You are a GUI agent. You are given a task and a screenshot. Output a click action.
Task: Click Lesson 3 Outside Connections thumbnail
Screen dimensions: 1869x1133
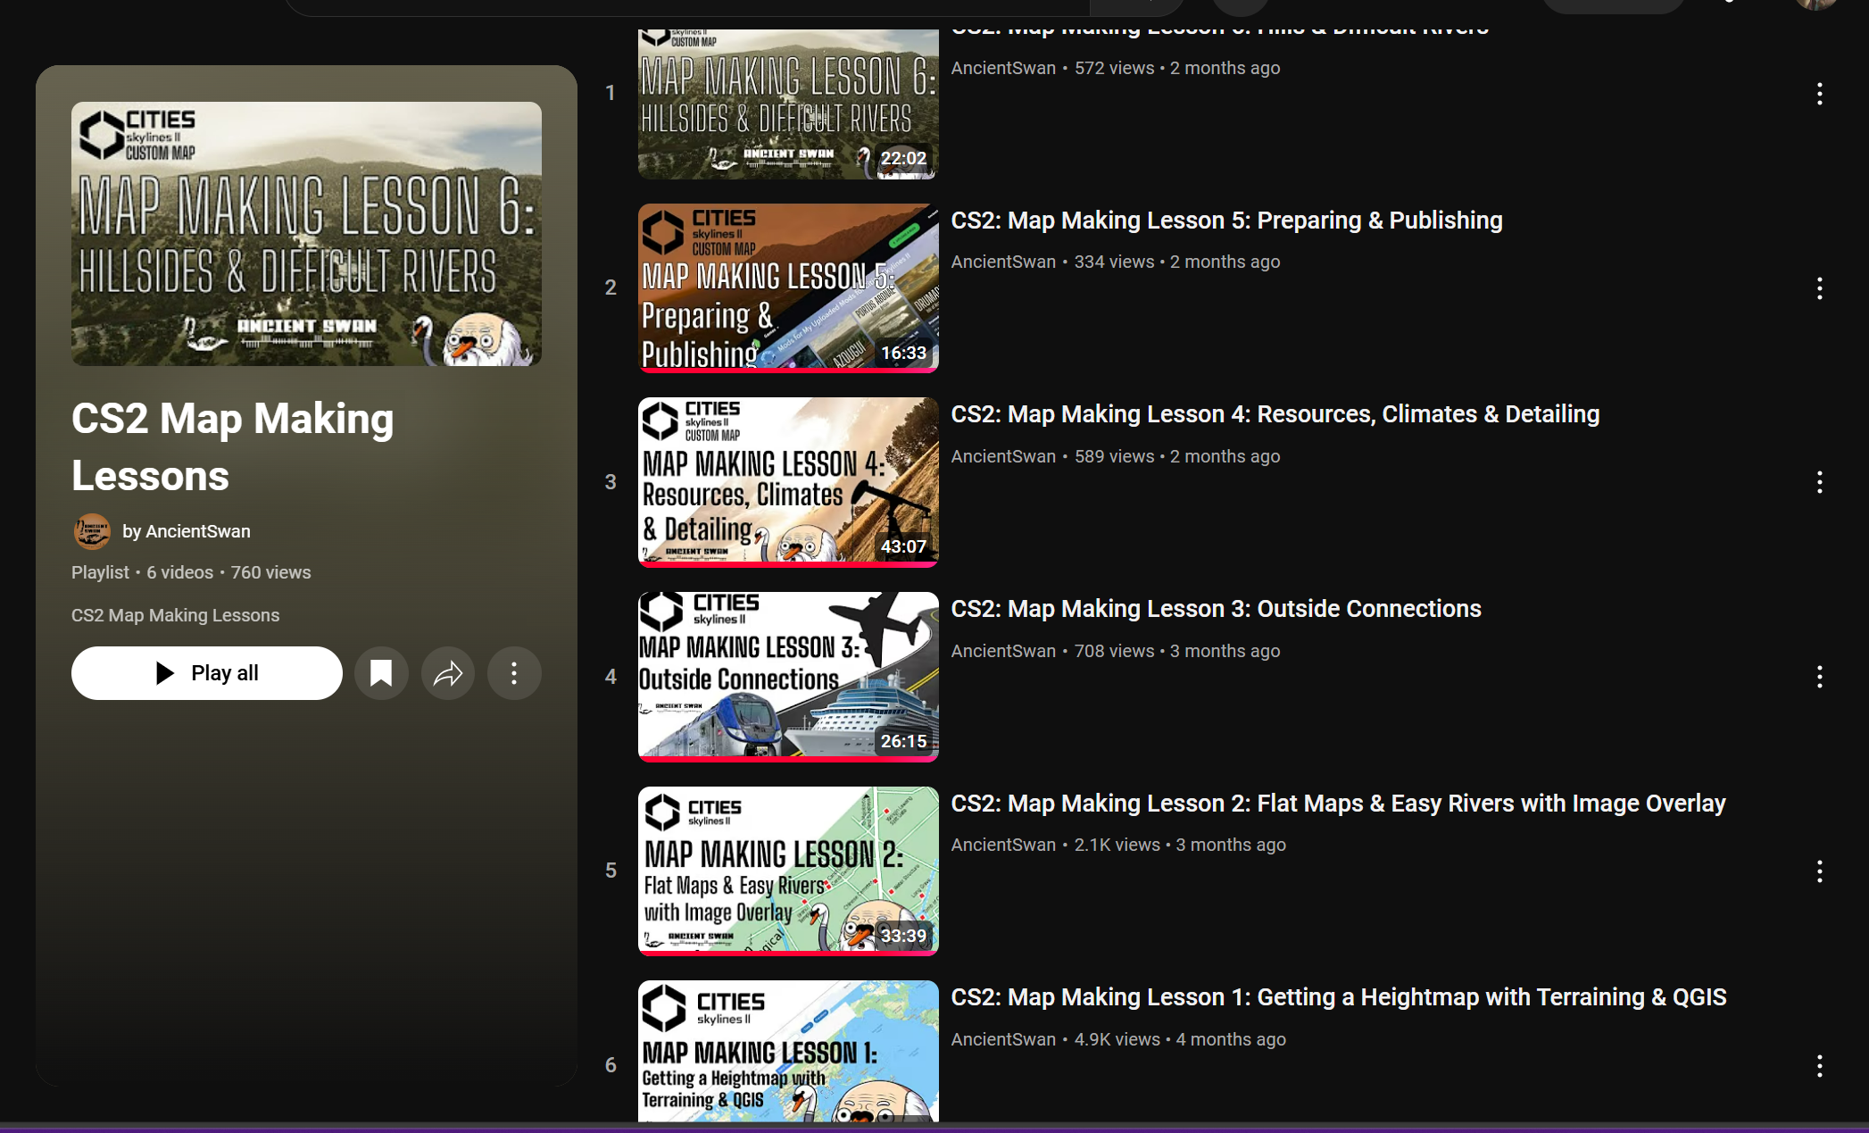(787, 676)
